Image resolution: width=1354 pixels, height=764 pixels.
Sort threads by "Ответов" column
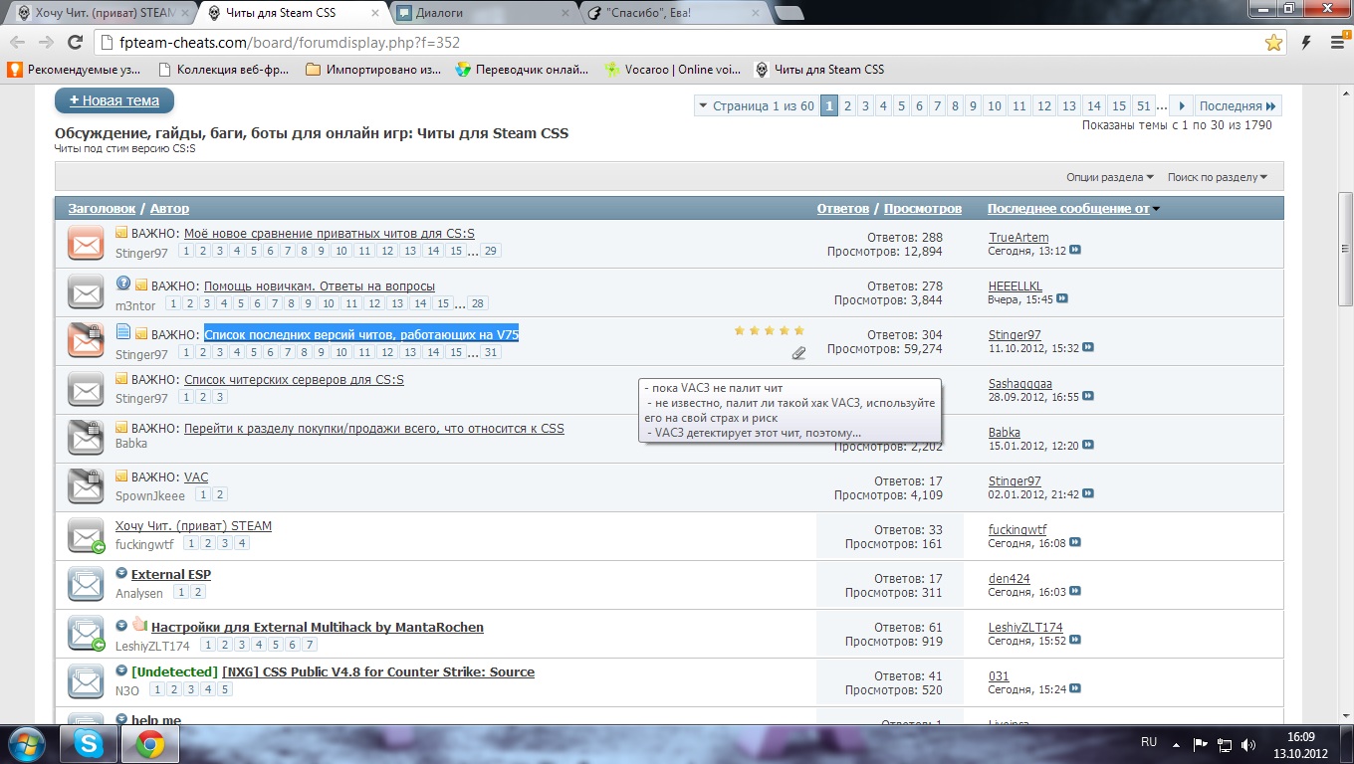click(843, 209)
